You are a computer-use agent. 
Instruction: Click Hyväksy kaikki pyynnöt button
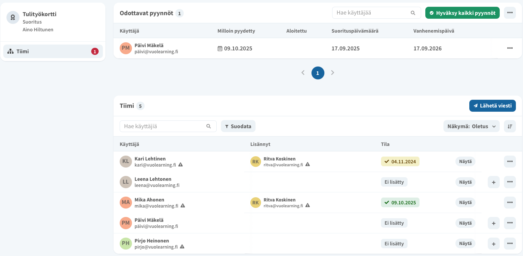click(462, 13)
